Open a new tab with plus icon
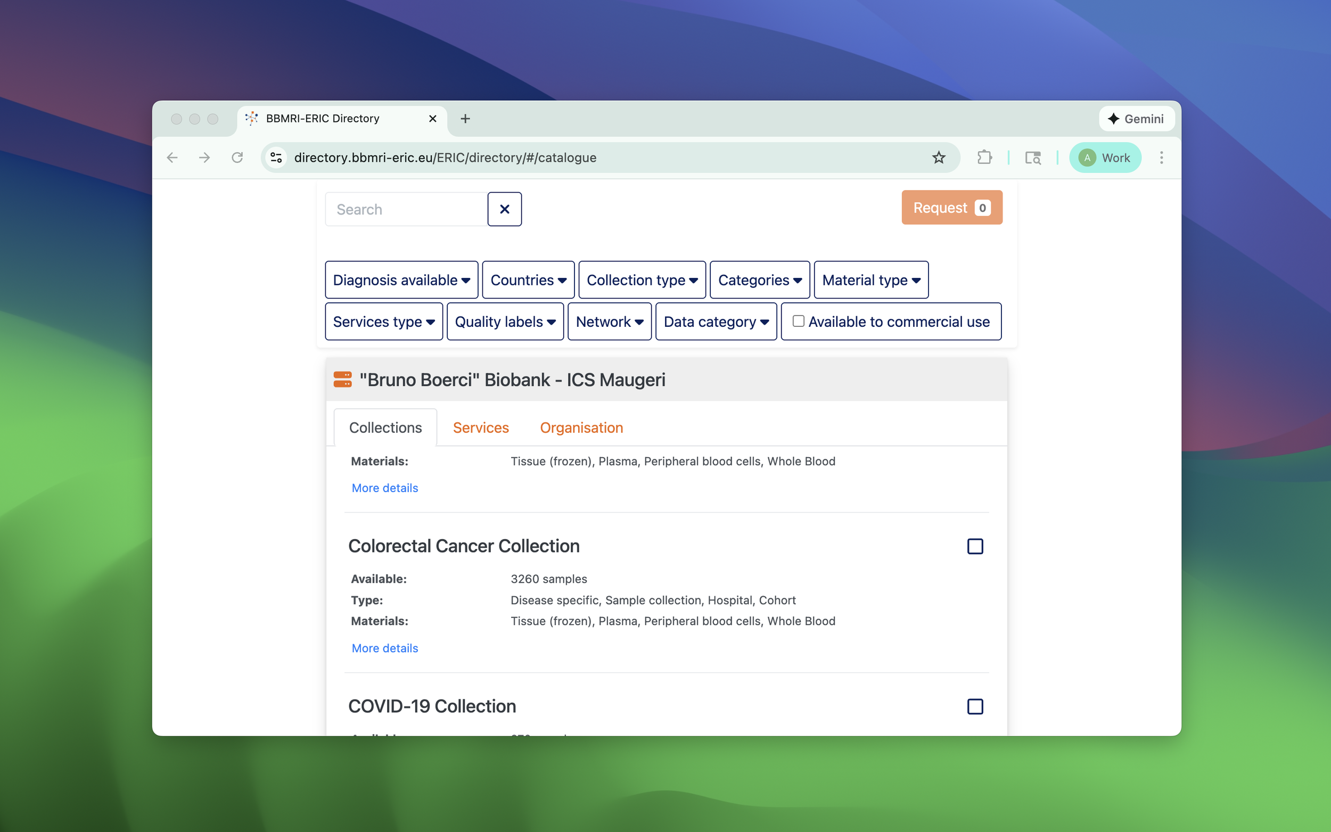 pos(465,119)
